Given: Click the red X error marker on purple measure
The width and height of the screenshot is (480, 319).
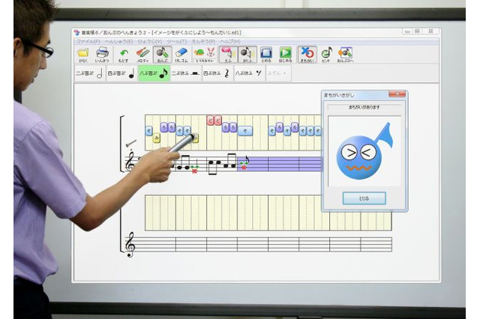Looking at the screenshot, I should tap(244, 168).
